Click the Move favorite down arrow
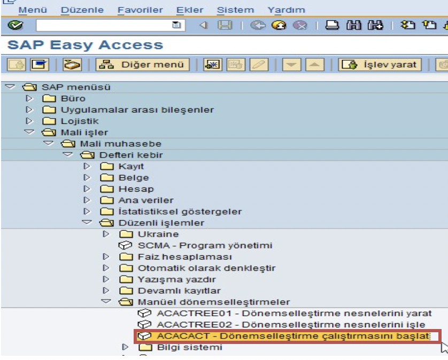This screenshot has height=360, width=448. pos(291,65)
